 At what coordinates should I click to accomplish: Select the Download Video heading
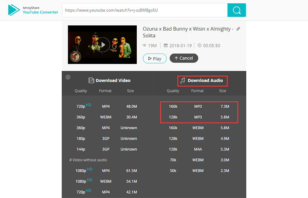coord(113,81)
